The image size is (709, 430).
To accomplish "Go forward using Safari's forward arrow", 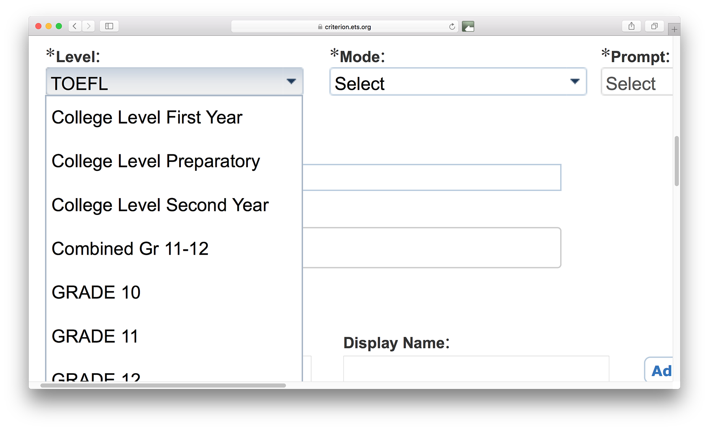I will (x=89, y=26).
